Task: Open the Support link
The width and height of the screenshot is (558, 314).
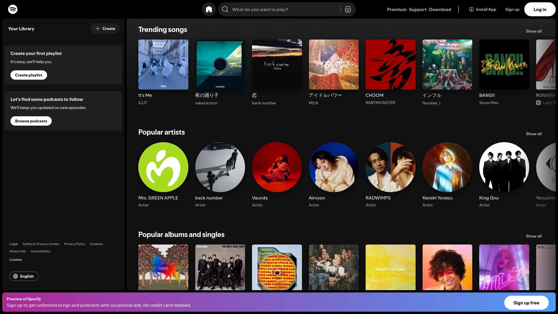Action: coord(418,9)
